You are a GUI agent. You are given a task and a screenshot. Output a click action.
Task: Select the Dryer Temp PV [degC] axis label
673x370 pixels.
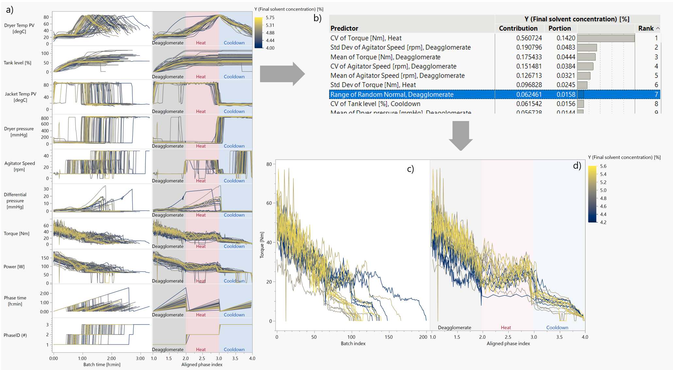20,28
